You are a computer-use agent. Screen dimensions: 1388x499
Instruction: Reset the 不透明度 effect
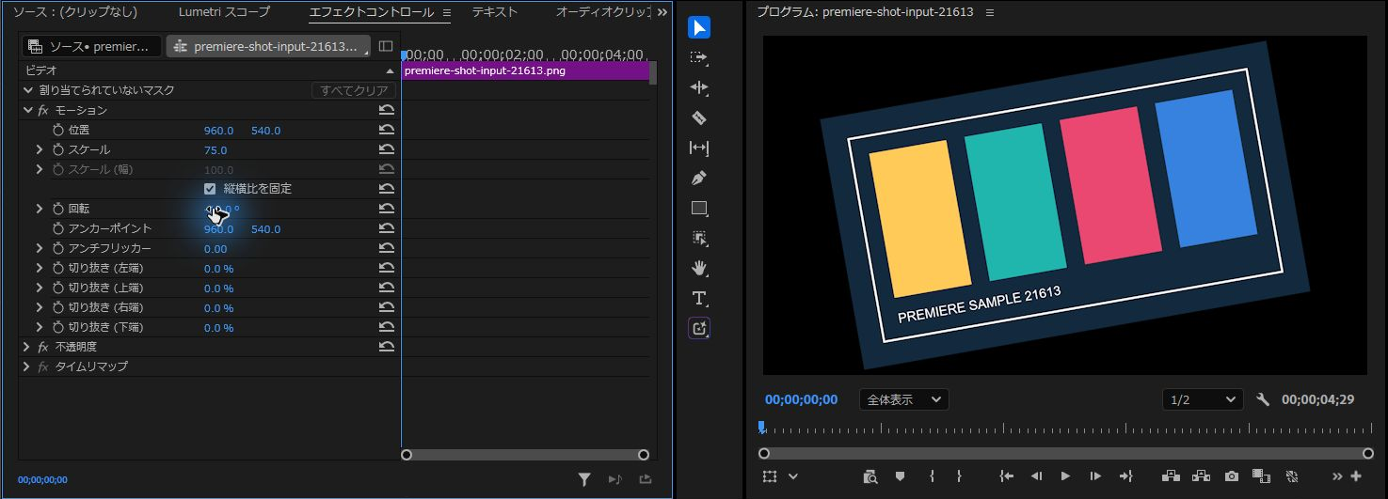point(386,347)
